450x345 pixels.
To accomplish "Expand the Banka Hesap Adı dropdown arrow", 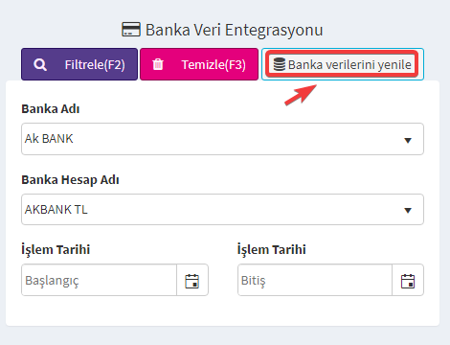I will click(x=408, y=210).
